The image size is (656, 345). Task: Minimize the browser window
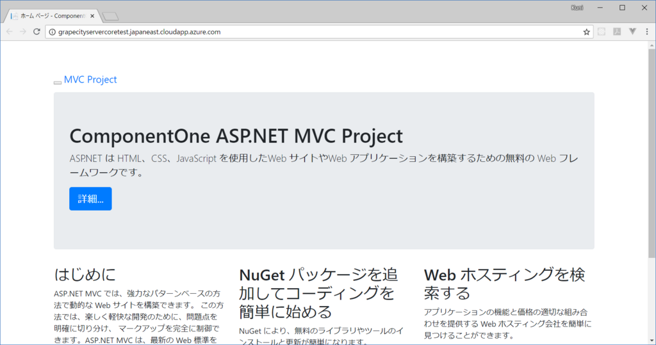click(x=600, y=8)
